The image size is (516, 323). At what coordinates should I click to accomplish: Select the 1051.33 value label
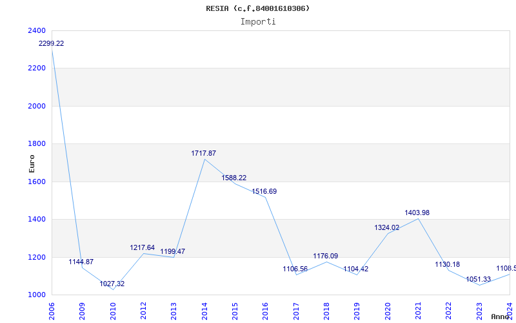click(478, 280)
